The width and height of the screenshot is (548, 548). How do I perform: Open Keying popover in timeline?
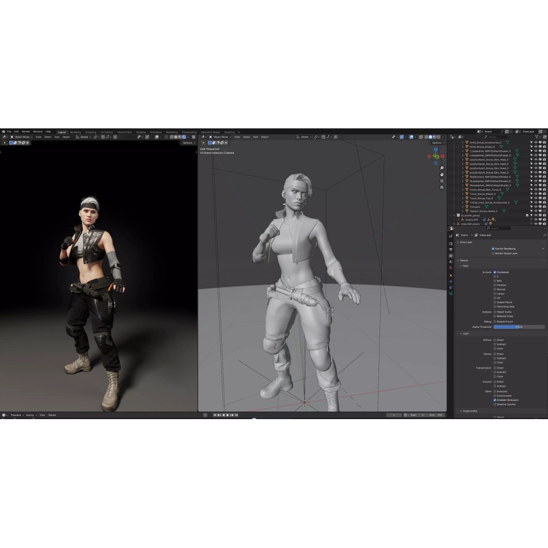tap(31, 415)
